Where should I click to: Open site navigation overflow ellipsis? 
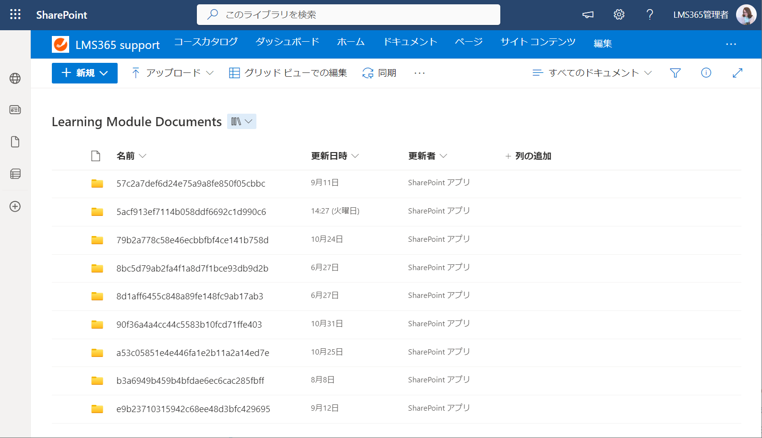coord(731,44)
